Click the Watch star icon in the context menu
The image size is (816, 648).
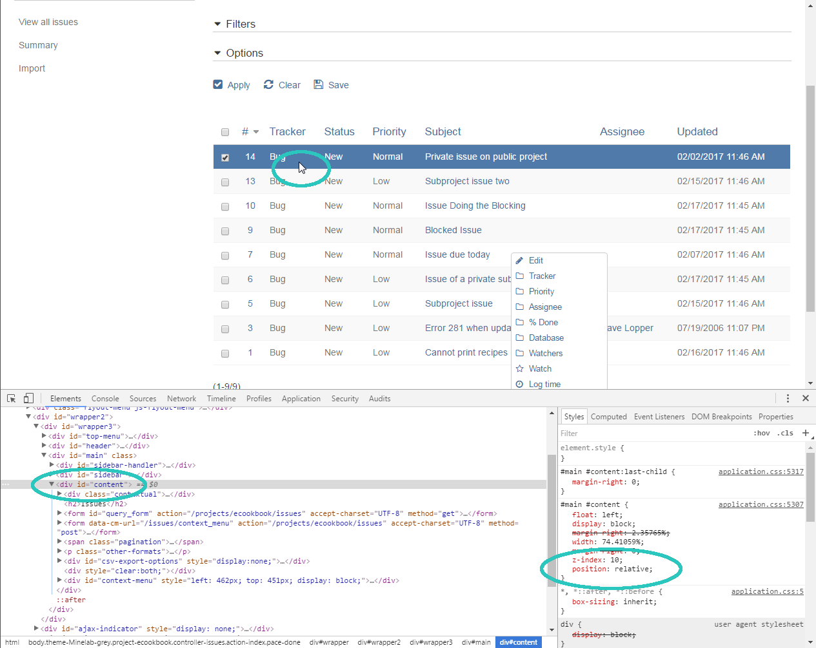(520, 368)
